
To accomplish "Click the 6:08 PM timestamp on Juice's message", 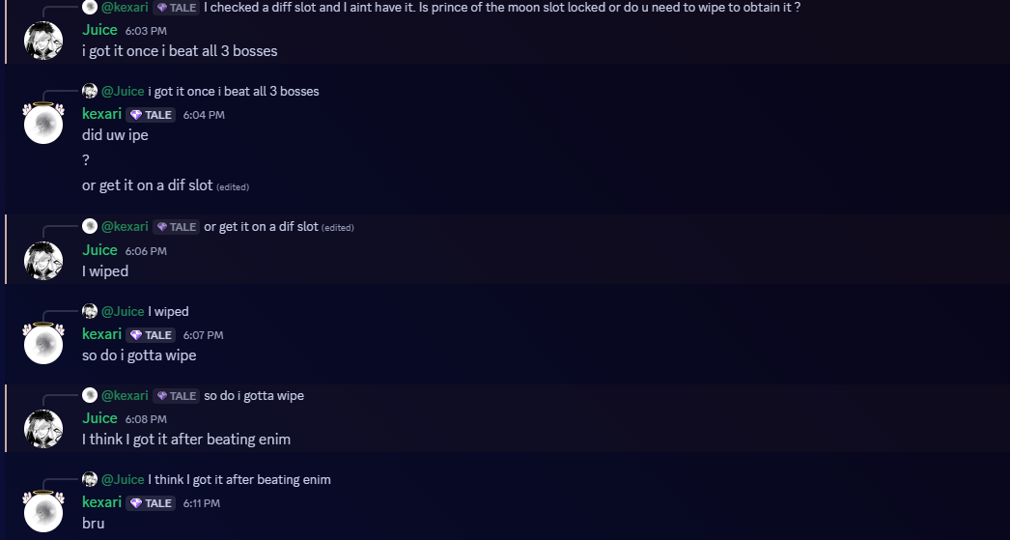I will 146,419.
